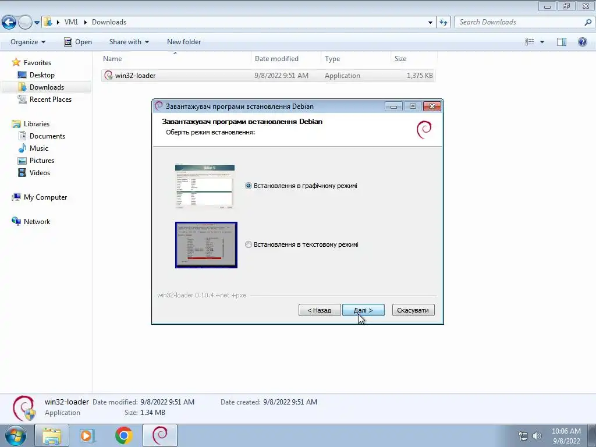Click network tray icon
Viewport: 596px width, 447px height.
pyautogui.click(x=523, y=436)
